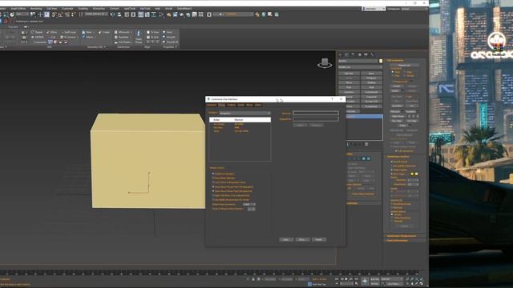Viewport: 513px width, 288px height.
Task: Click the Configure Modifier Sets icon
Action: (x=367, y=144)
